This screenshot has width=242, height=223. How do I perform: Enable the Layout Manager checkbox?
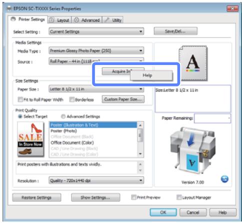pyautogui.click(x=179, y=197)
